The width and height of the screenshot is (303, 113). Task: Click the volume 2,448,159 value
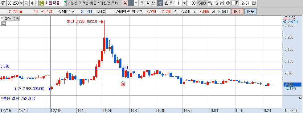tap(66, 12)
